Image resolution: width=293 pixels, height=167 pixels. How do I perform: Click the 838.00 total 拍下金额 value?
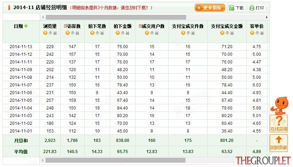tap(123, 141)
